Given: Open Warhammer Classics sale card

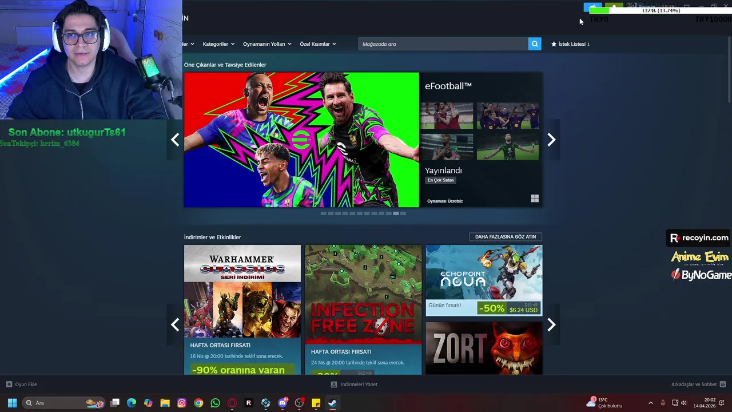Looking at the screenshot, I should pos(242,310).
